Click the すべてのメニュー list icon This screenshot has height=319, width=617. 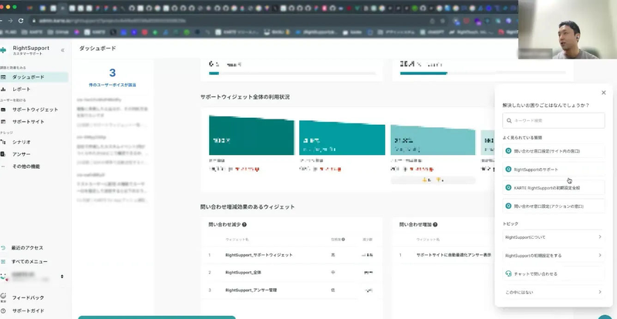point(3,261)
